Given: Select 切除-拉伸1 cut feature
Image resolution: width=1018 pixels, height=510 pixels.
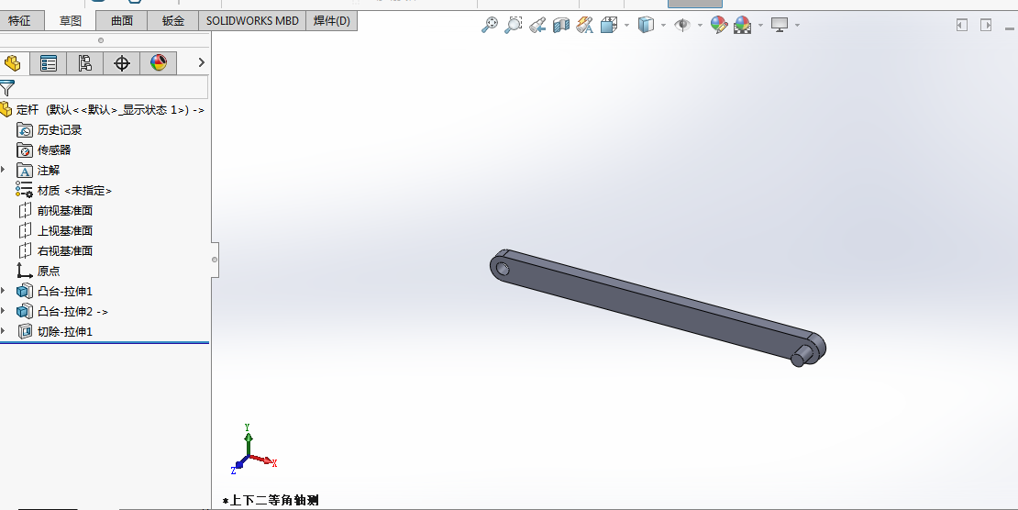Looking at the screenshot, I should [65, 331].
